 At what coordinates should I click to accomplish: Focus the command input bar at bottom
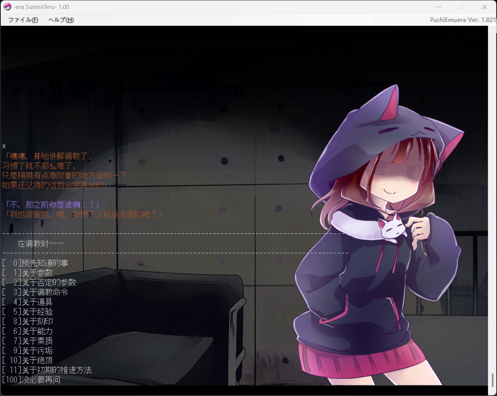tap(244, 390)
